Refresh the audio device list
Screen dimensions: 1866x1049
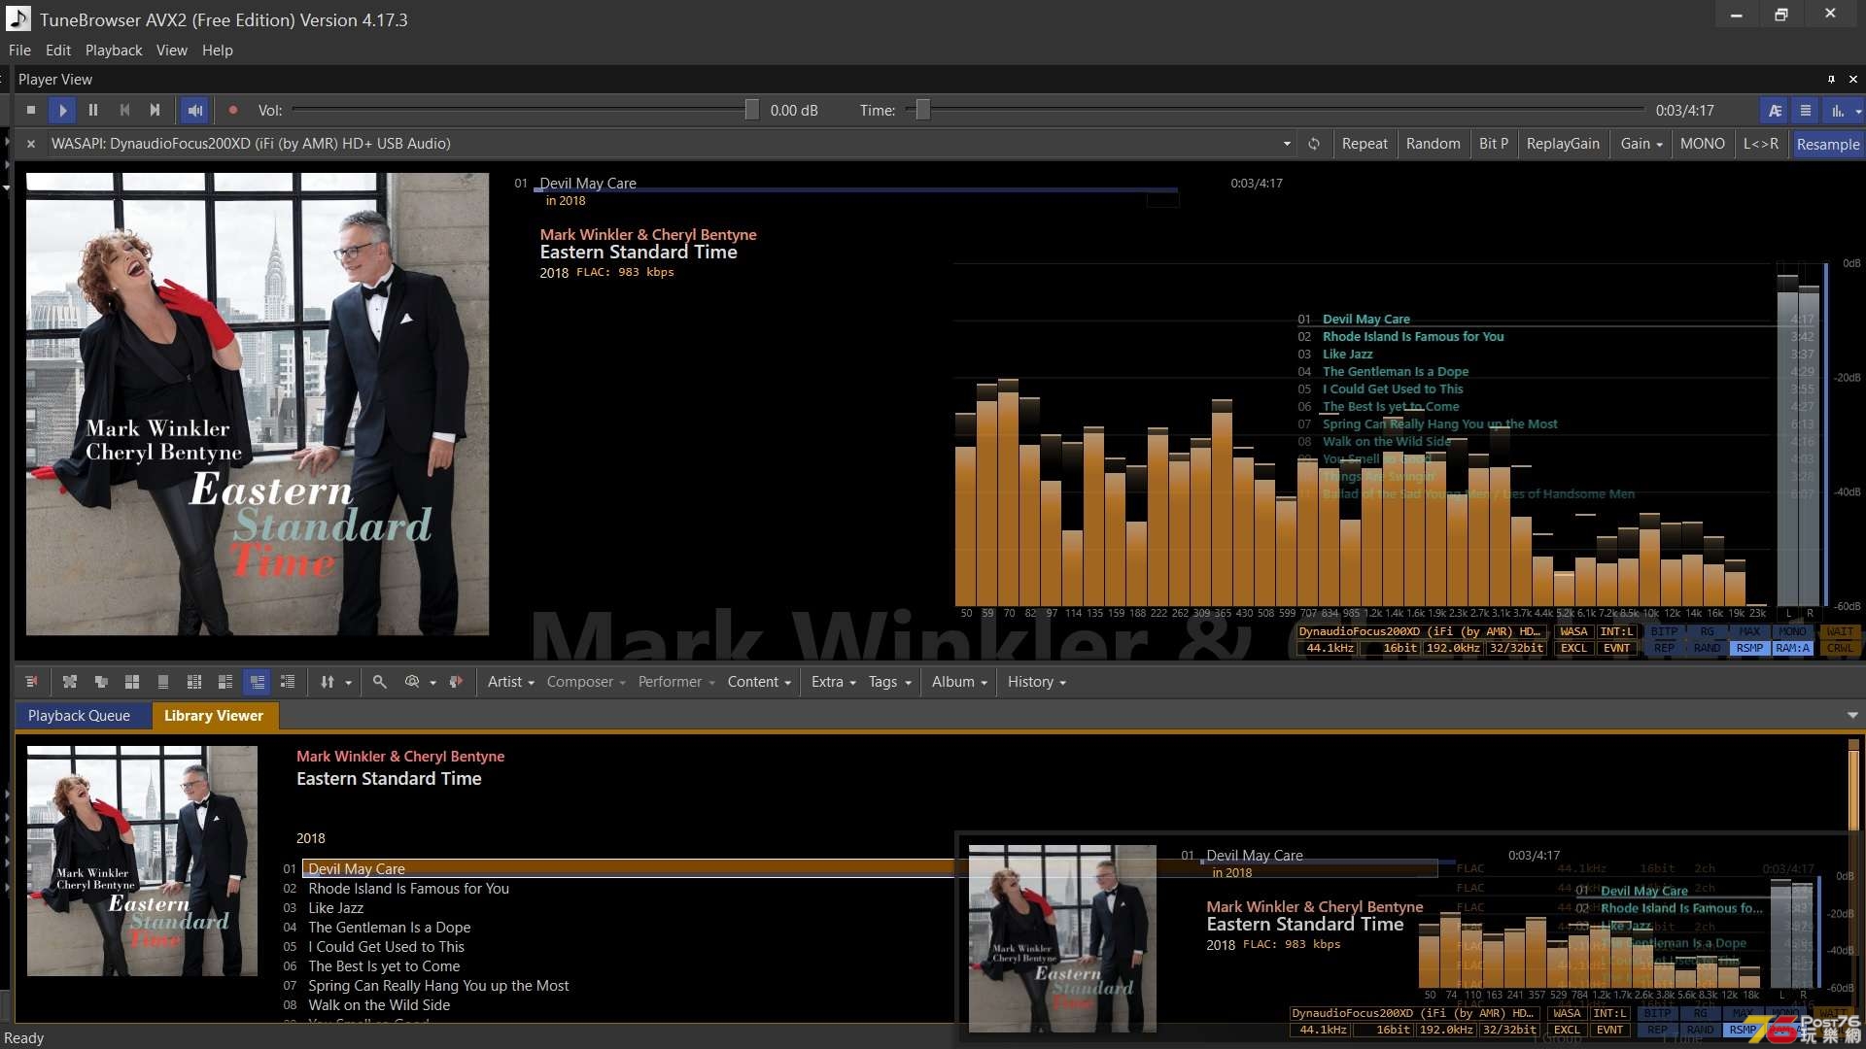click(1314, 144)
